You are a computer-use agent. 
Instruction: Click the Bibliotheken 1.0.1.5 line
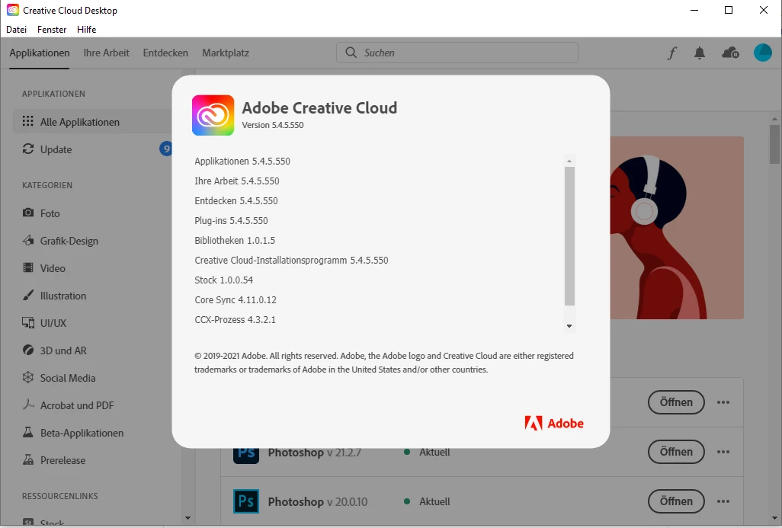point(235,240)
